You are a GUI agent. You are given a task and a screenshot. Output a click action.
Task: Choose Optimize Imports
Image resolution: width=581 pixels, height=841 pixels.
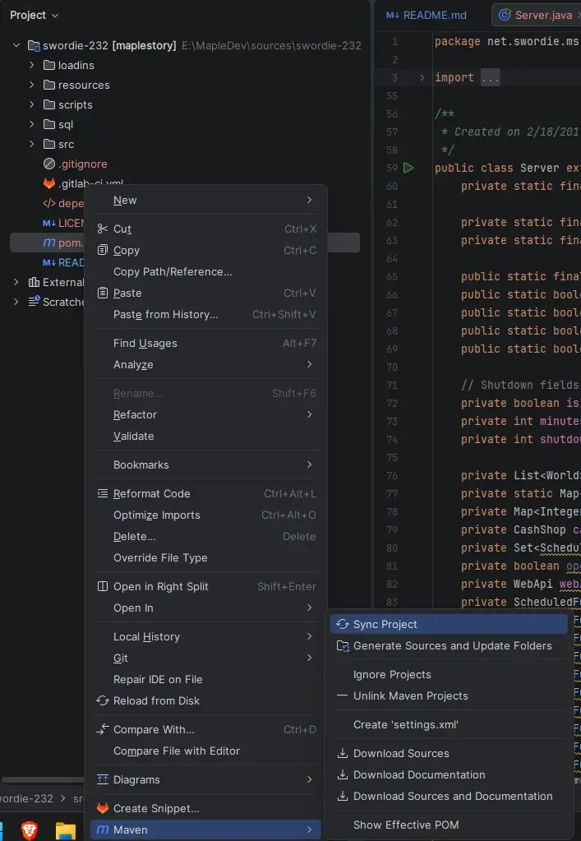(x=206, y=515)
